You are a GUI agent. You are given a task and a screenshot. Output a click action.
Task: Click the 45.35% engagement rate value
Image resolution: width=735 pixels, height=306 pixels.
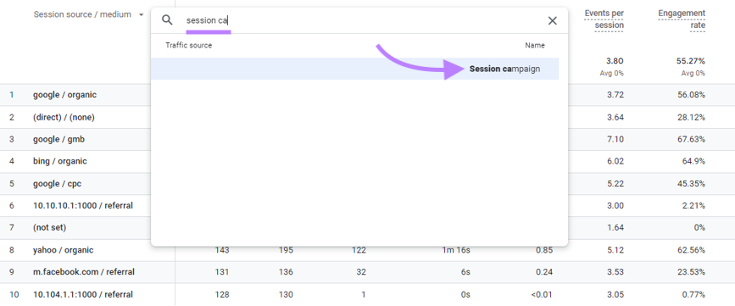coord(691,184)
